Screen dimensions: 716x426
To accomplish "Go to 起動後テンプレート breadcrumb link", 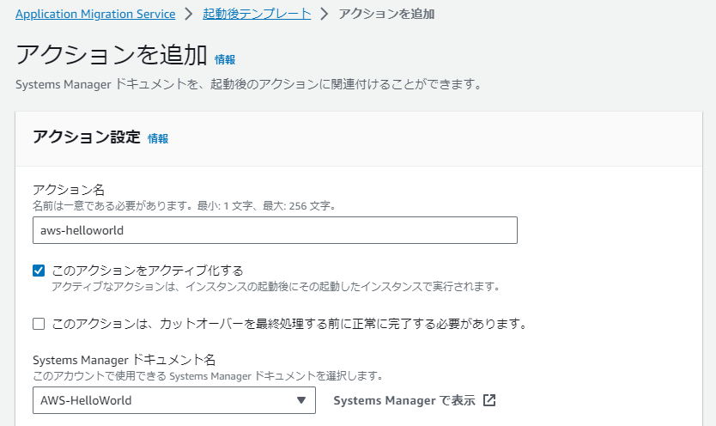I will pos(257,14).
